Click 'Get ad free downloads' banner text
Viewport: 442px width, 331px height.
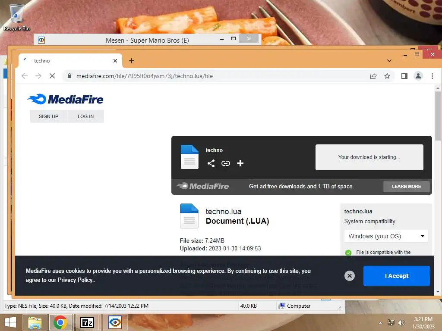point(301,186)
